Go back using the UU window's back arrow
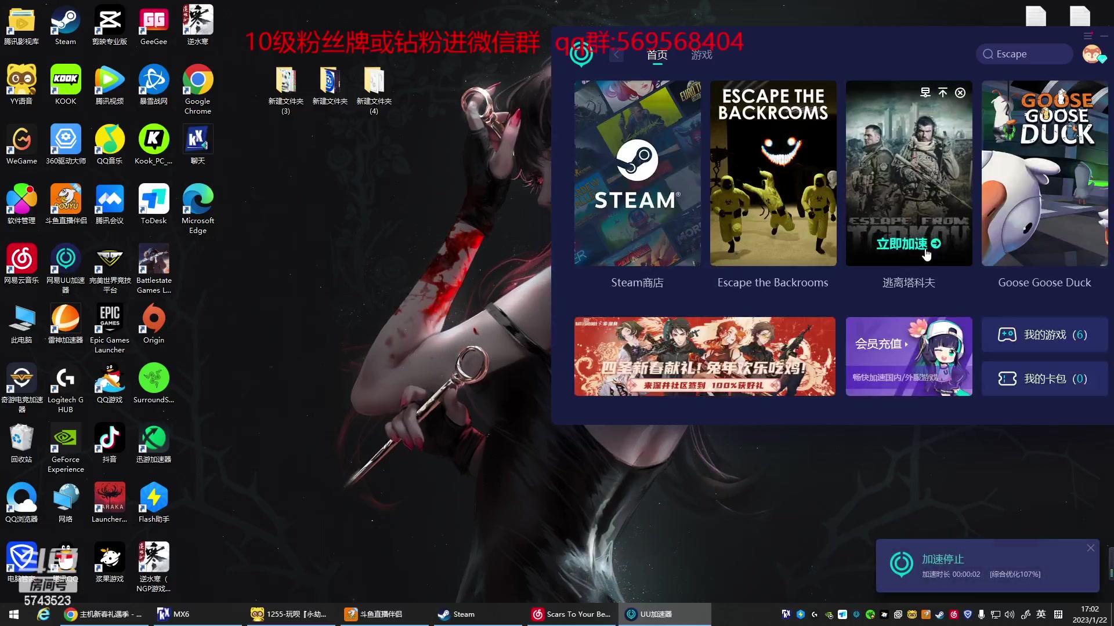The width and height of the screenshot is (1114, 626). point(616,55)
